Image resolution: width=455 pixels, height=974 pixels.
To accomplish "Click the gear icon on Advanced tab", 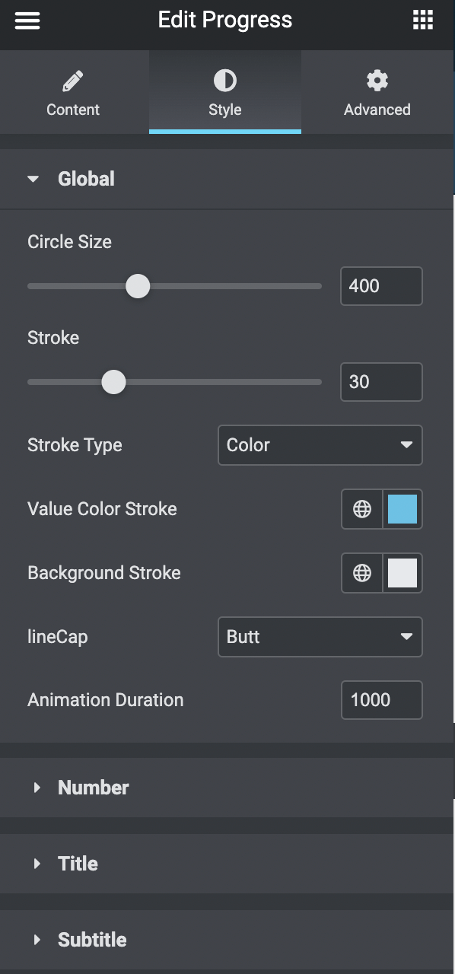I will coord(377,78).
